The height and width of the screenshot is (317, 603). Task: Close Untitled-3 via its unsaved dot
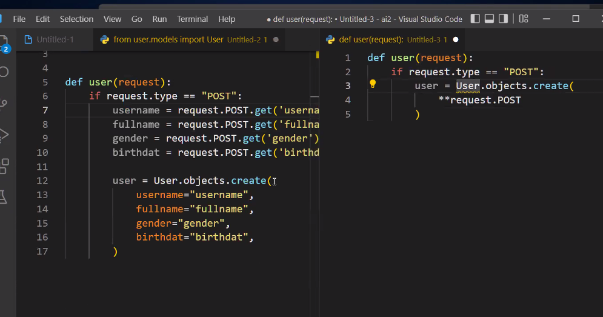coord(456,39)
